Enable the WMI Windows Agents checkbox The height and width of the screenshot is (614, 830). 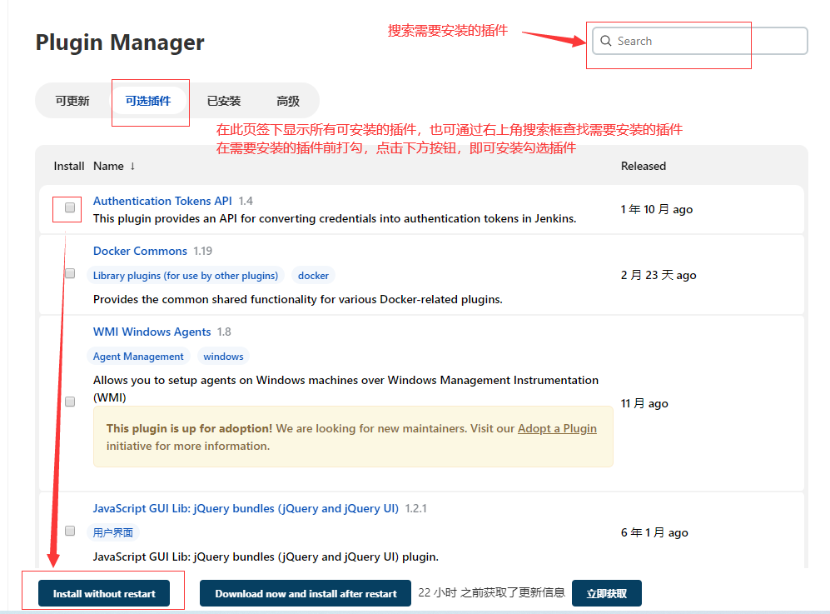70,402
